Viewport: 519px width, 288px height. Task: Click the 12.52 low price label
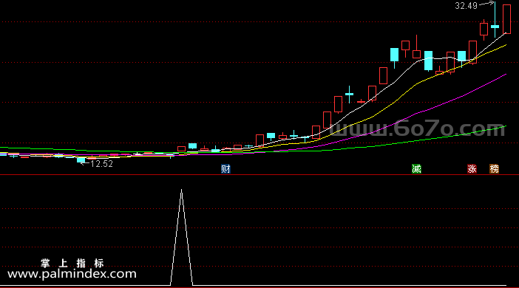(x=101, y=164)
